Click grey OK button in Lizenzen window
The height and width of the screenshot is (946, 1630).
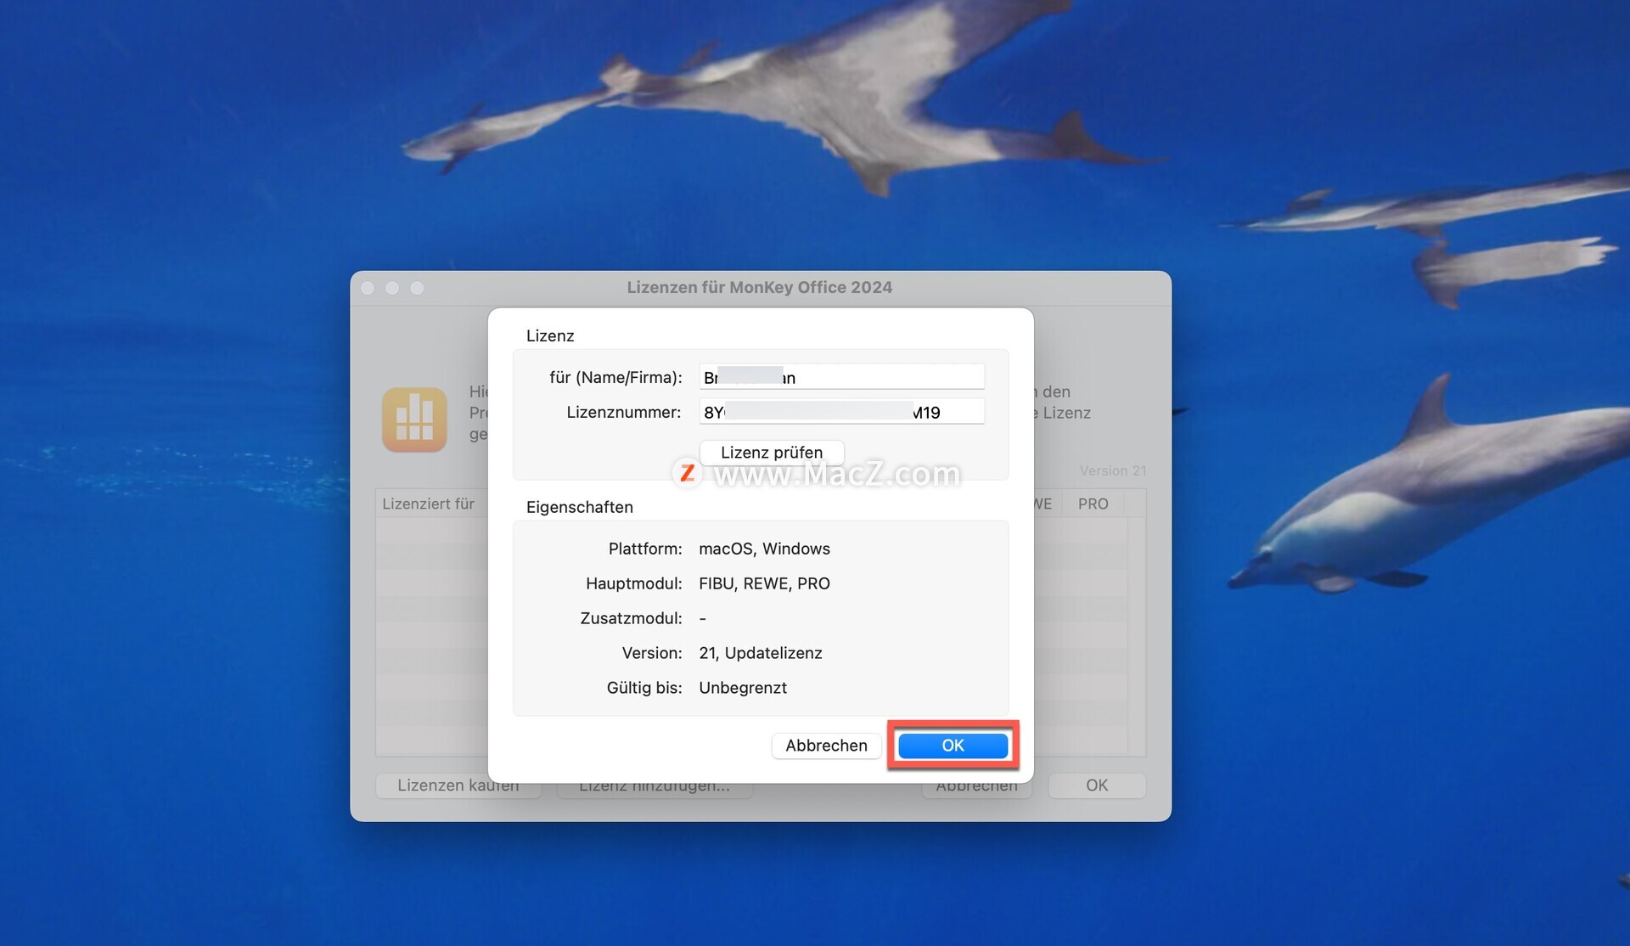click(1097, 786)
